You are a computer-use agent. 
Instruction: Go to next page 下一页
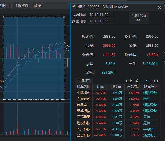(151, 81)
